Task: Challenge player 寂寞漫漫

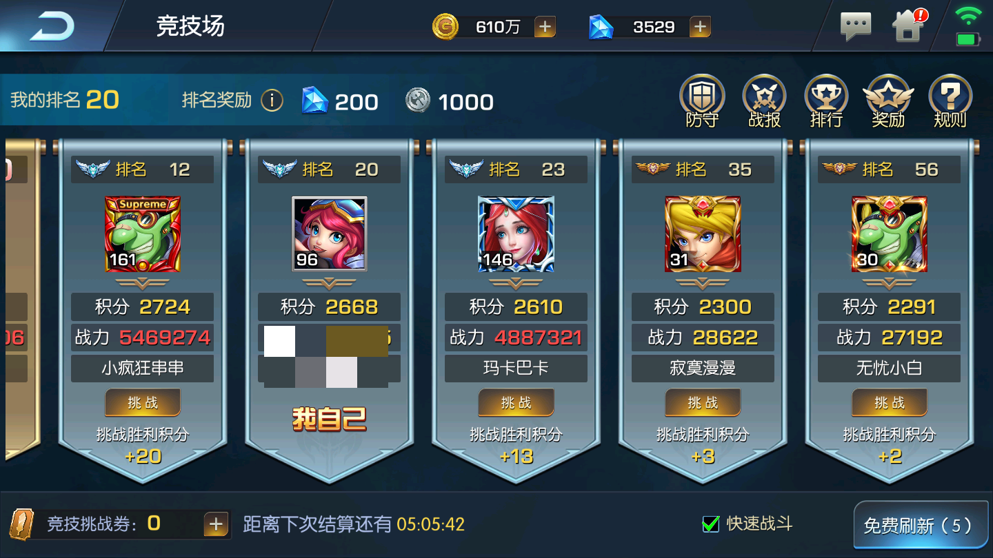Action: pyautogui.click(x=703, y=402)
